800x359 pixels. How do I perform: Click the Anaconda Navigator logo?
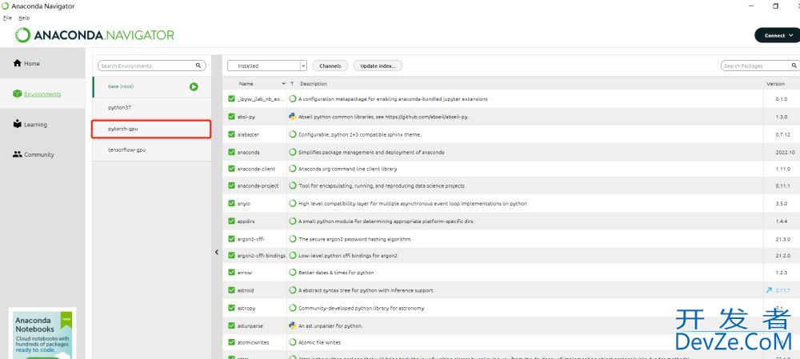click(94, 35)
